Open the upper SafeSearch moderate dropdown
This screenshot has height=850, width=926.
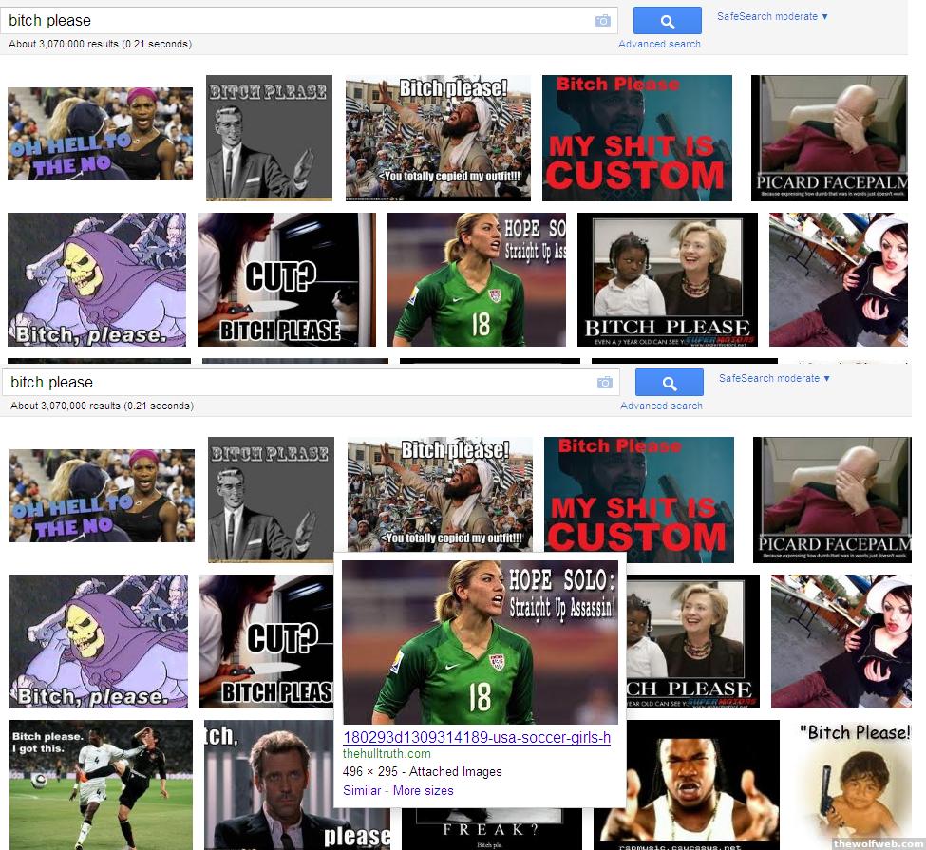point(772,16)
